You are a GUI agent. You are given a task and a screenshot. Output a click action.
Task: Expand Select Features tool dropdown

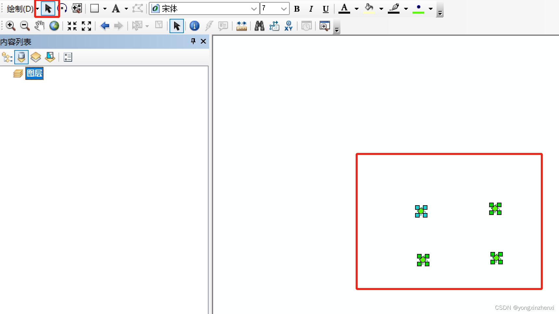tap(147, 26)
